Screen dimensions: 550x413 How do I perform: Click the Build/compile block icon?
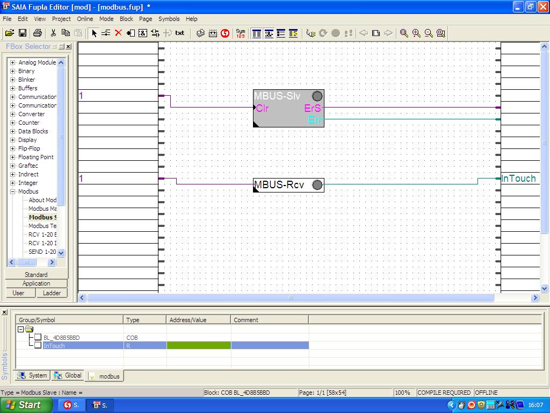coord(200,33)
